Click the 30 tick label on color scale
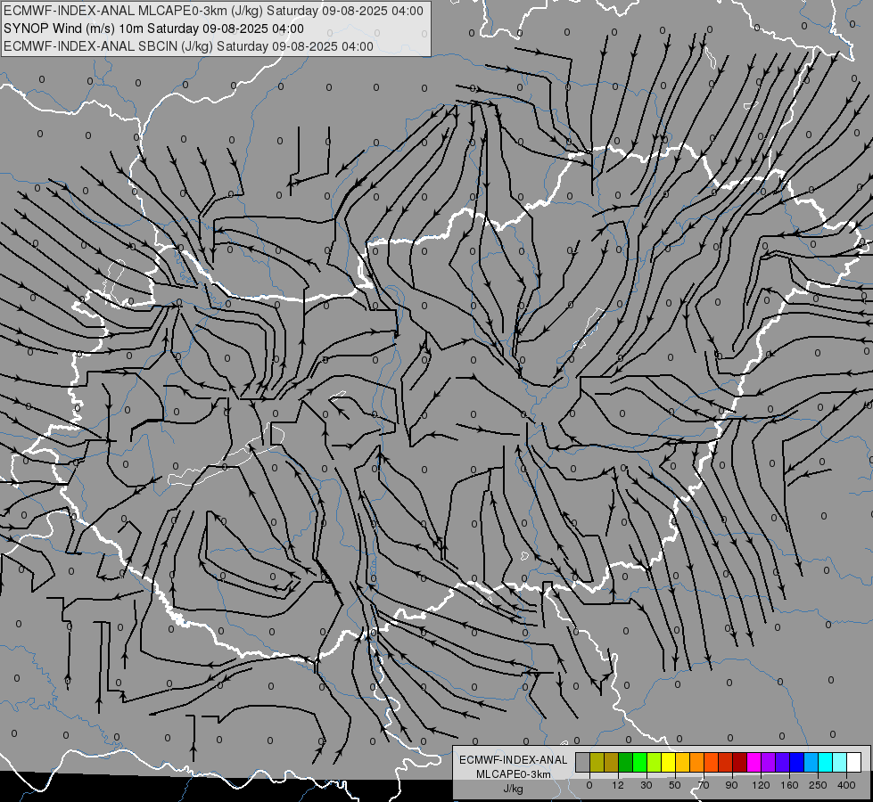873x802 pixels. click(x=647, y=785)
